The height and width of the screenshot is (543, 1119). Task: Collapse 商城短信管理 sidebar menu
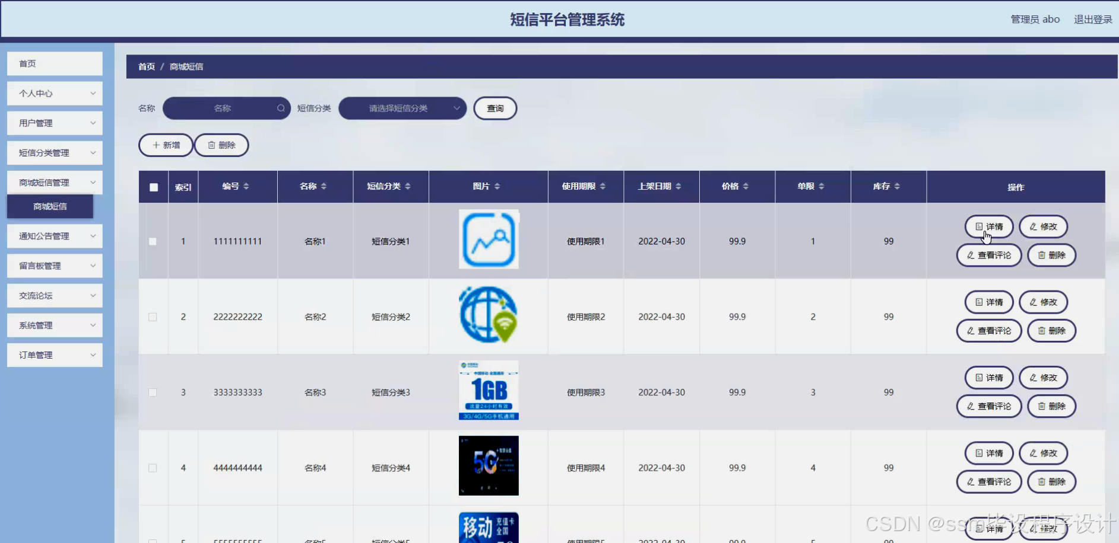[55, 183]
